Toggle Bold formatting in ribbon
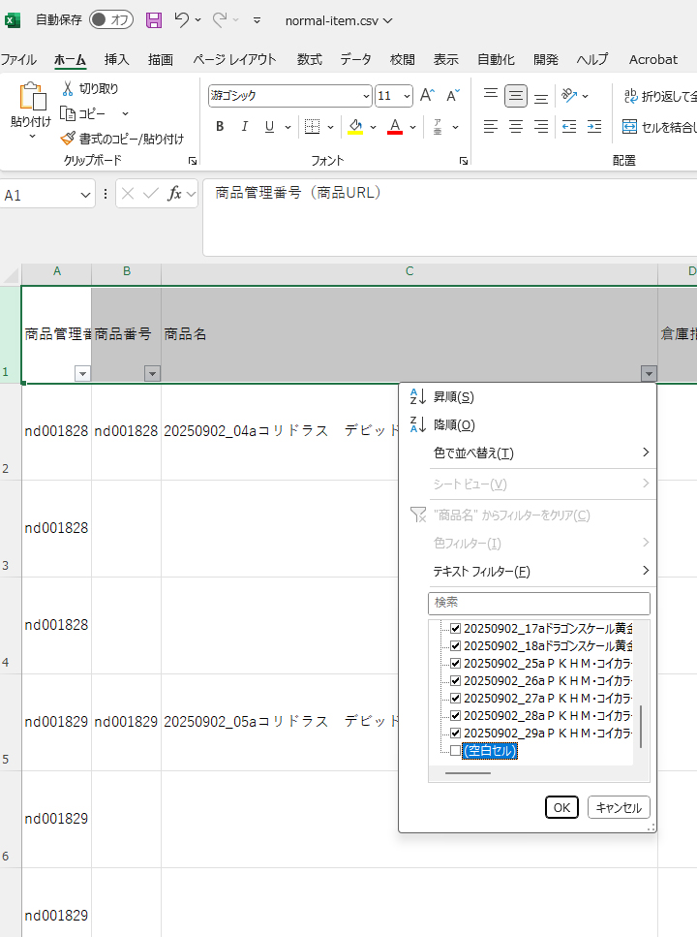 (x=220, y=127)
